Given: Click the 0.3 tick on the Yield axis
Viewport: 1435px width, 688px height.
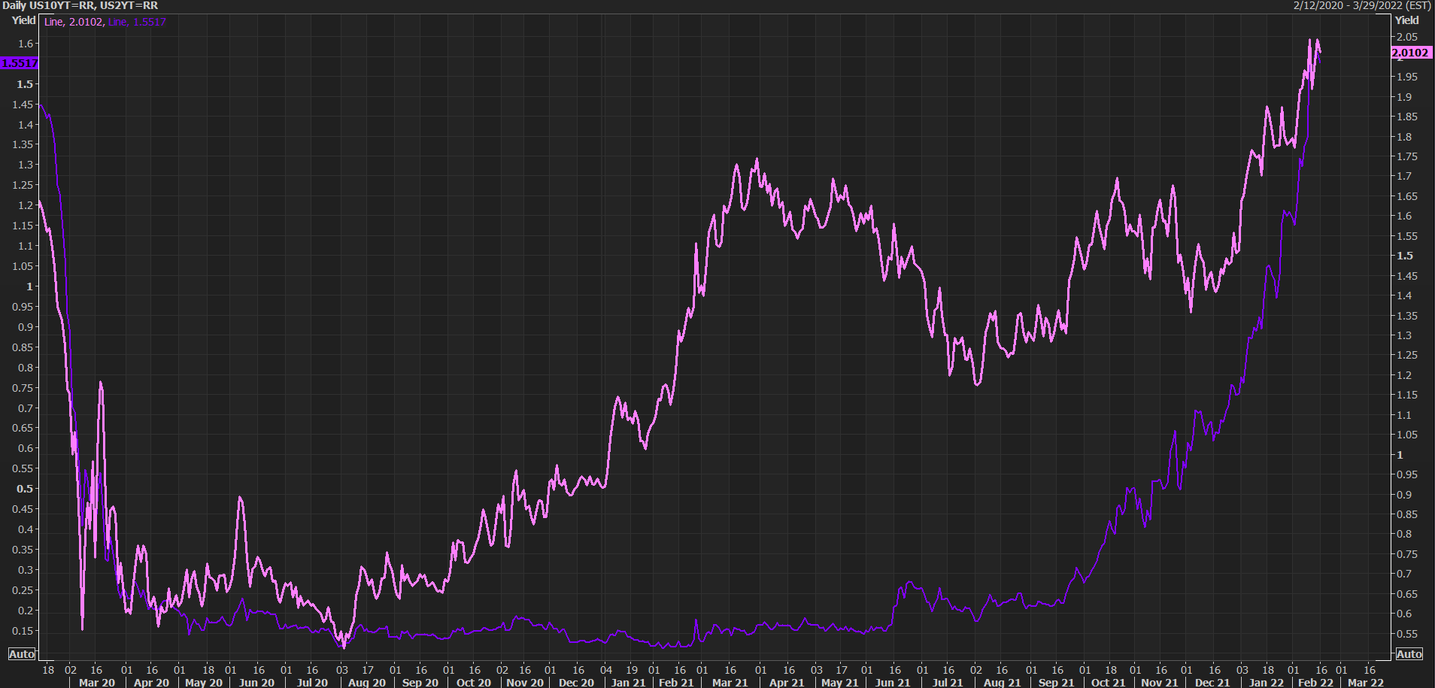Looking at the screenshot, I should coord(26,571).
